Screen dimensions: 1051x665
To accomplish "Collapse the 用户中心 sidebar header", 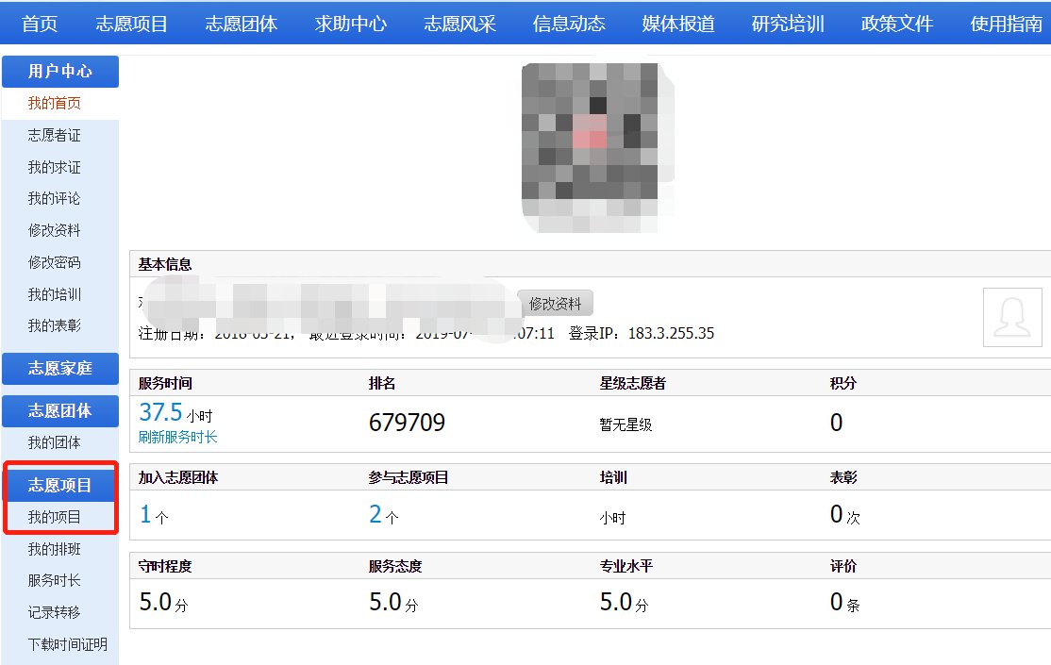I will click(60, 72).
